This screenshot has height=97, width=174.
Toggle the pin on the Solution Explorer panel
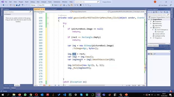pos(167,9)
